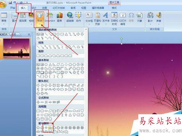Image resolution: width=182 pixels, height=136 pixels.
Task: Select the 插入 ribbon tab
Action: coord(23,8)
